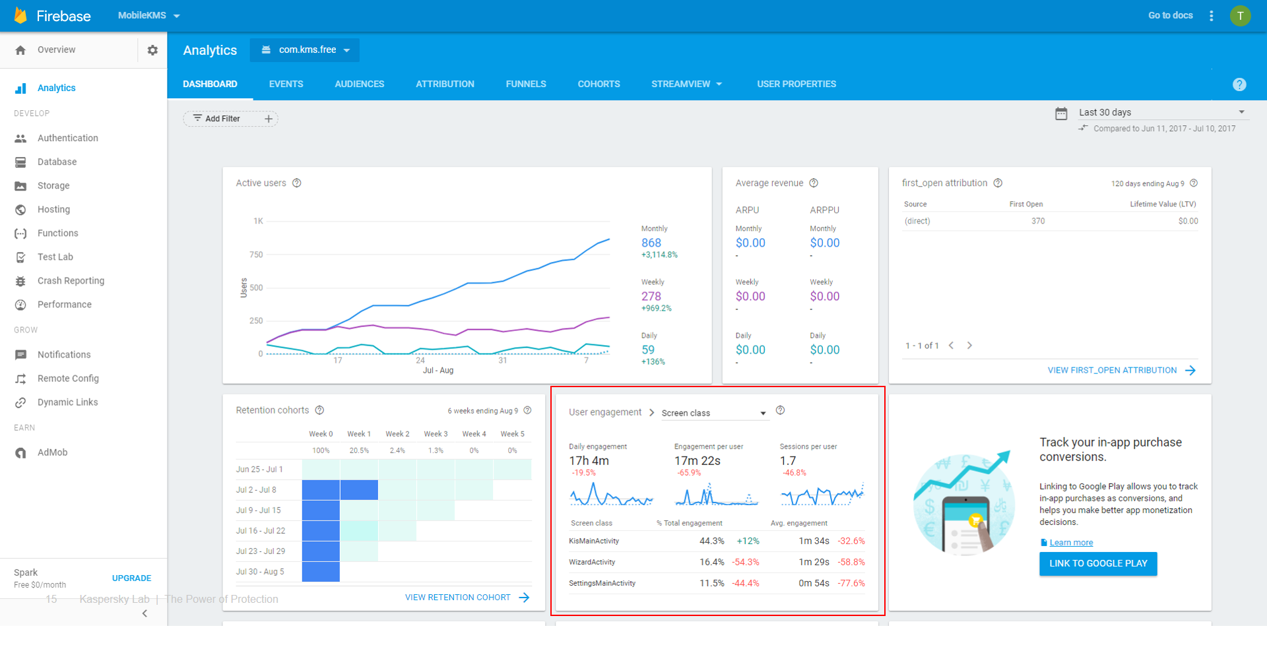Select KisMainActivity screen class row

coord(717,541)
